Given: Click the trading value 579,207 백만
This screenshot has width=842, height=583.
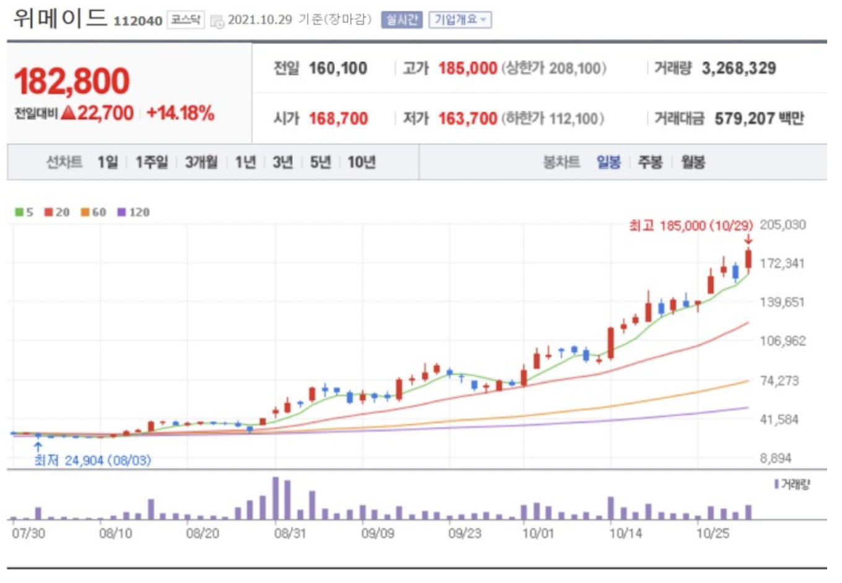Looking at the screenshot, I should (x=759, y=118).
